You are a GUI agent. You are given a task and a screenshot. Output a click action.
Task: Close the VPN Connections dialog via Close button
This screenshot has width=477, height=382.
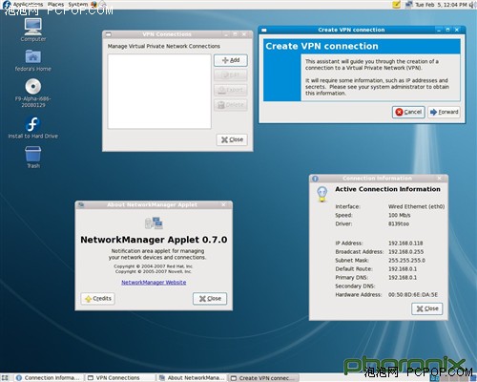point(232,139)
